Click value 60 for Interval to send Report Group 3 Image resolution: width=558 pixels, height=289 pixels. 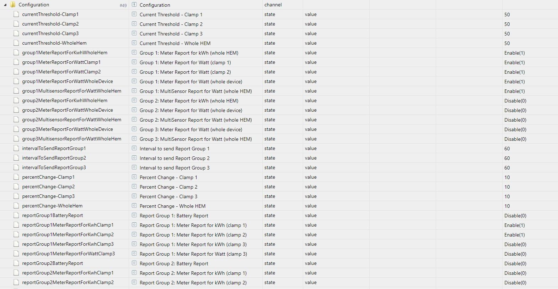pyautogui.click(x=507, y=168)
